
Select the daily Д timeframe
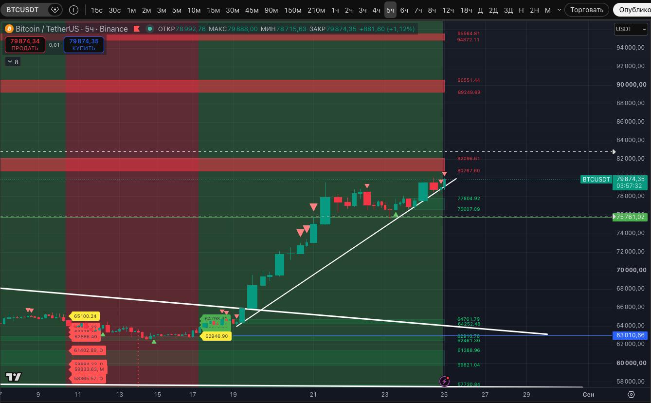coord(480,10)
